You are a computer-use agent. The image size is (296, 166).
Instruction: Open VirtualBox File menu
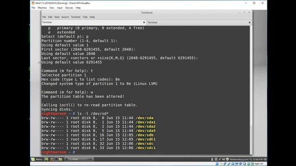tap(33, 8)
